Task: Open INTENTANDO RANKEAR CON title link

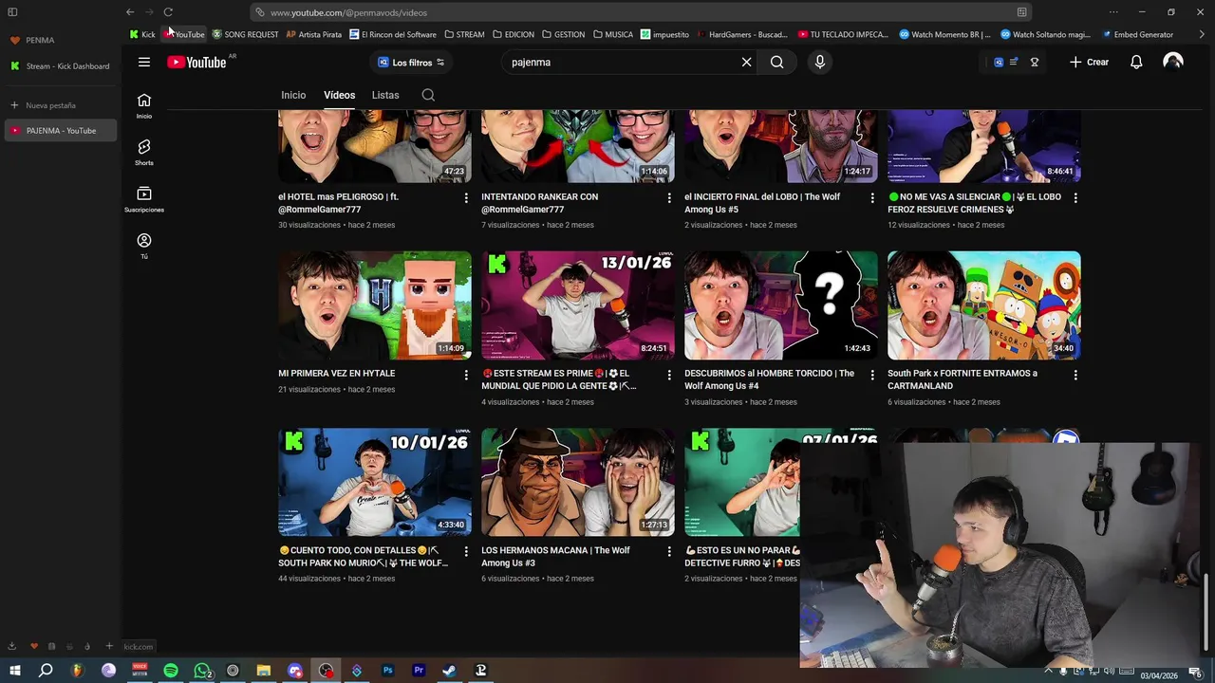Action: point(539,203)
